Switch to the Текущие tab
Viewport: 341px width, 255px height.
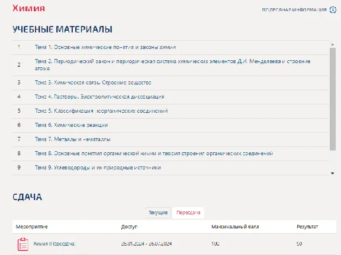158,212
